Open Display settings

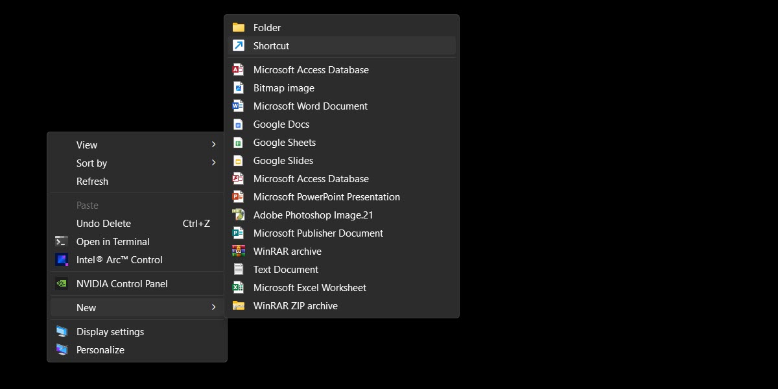point(110,331)
